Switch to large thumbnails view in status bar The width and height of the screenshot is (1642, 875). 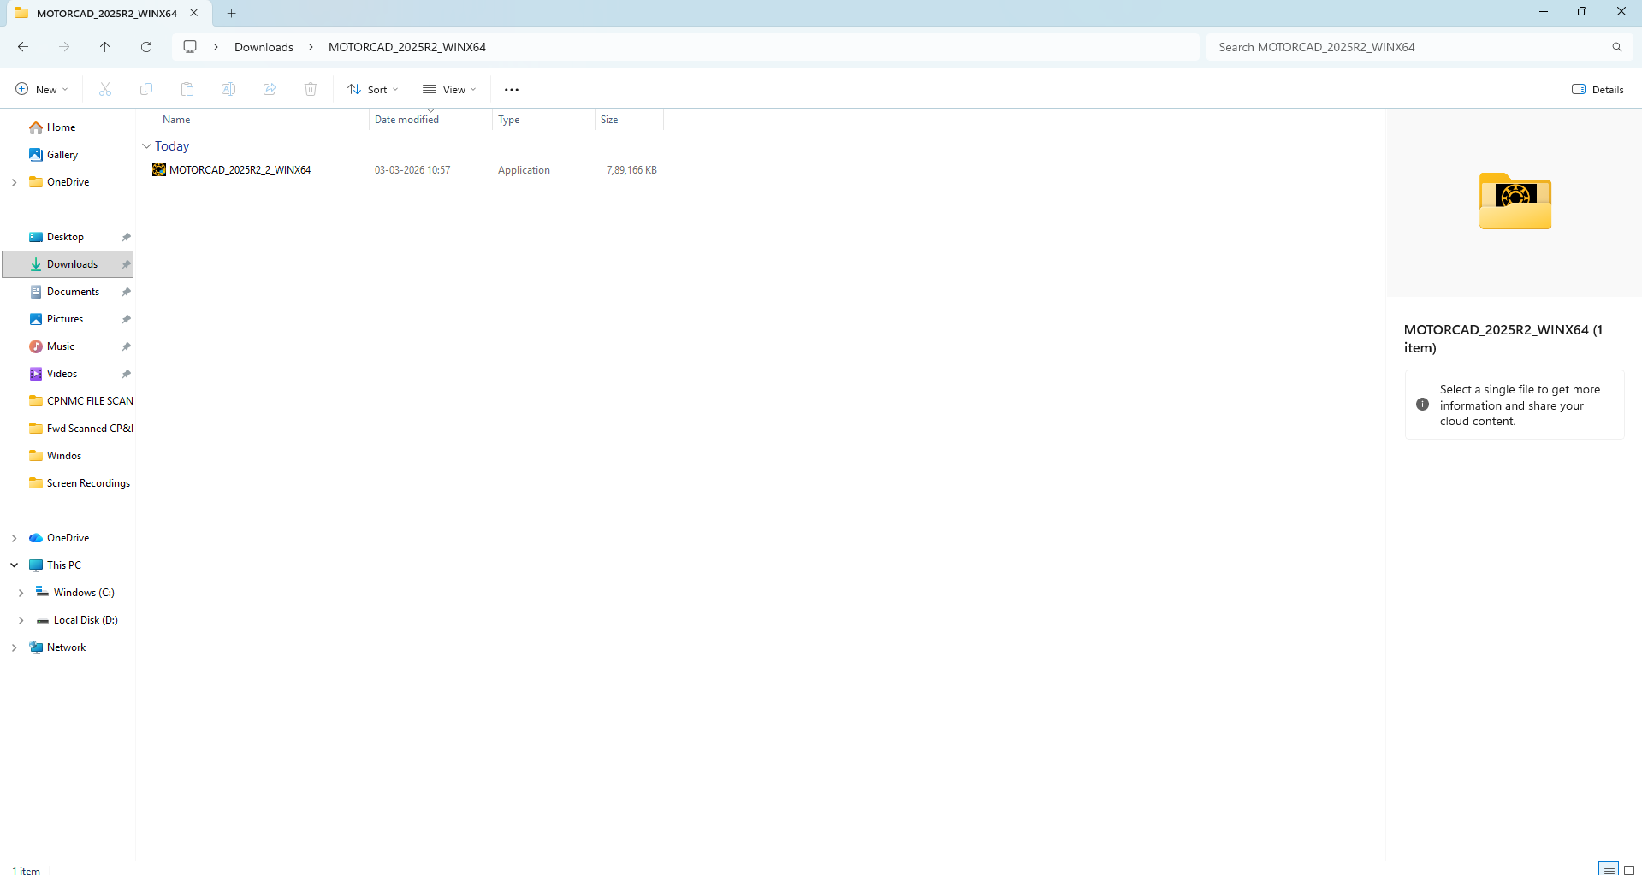point(1629,870)
